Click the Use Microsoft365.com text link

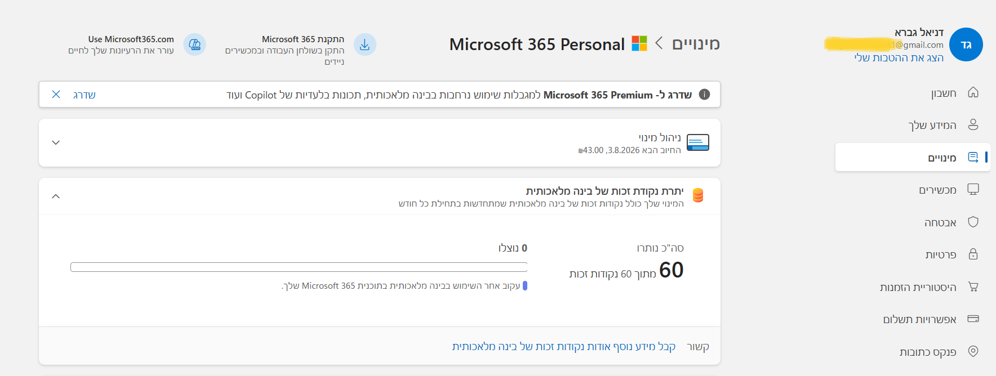pos(131,39)
